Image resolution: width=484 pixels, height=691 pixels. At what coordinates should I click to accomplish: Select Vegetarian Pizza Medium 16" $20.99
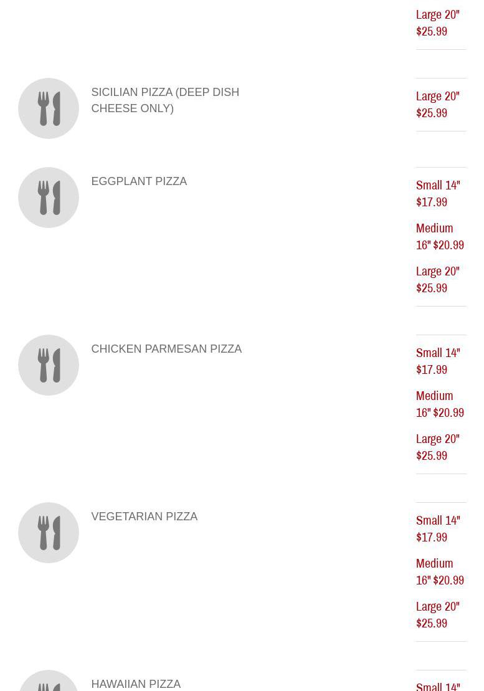[440, 572]
